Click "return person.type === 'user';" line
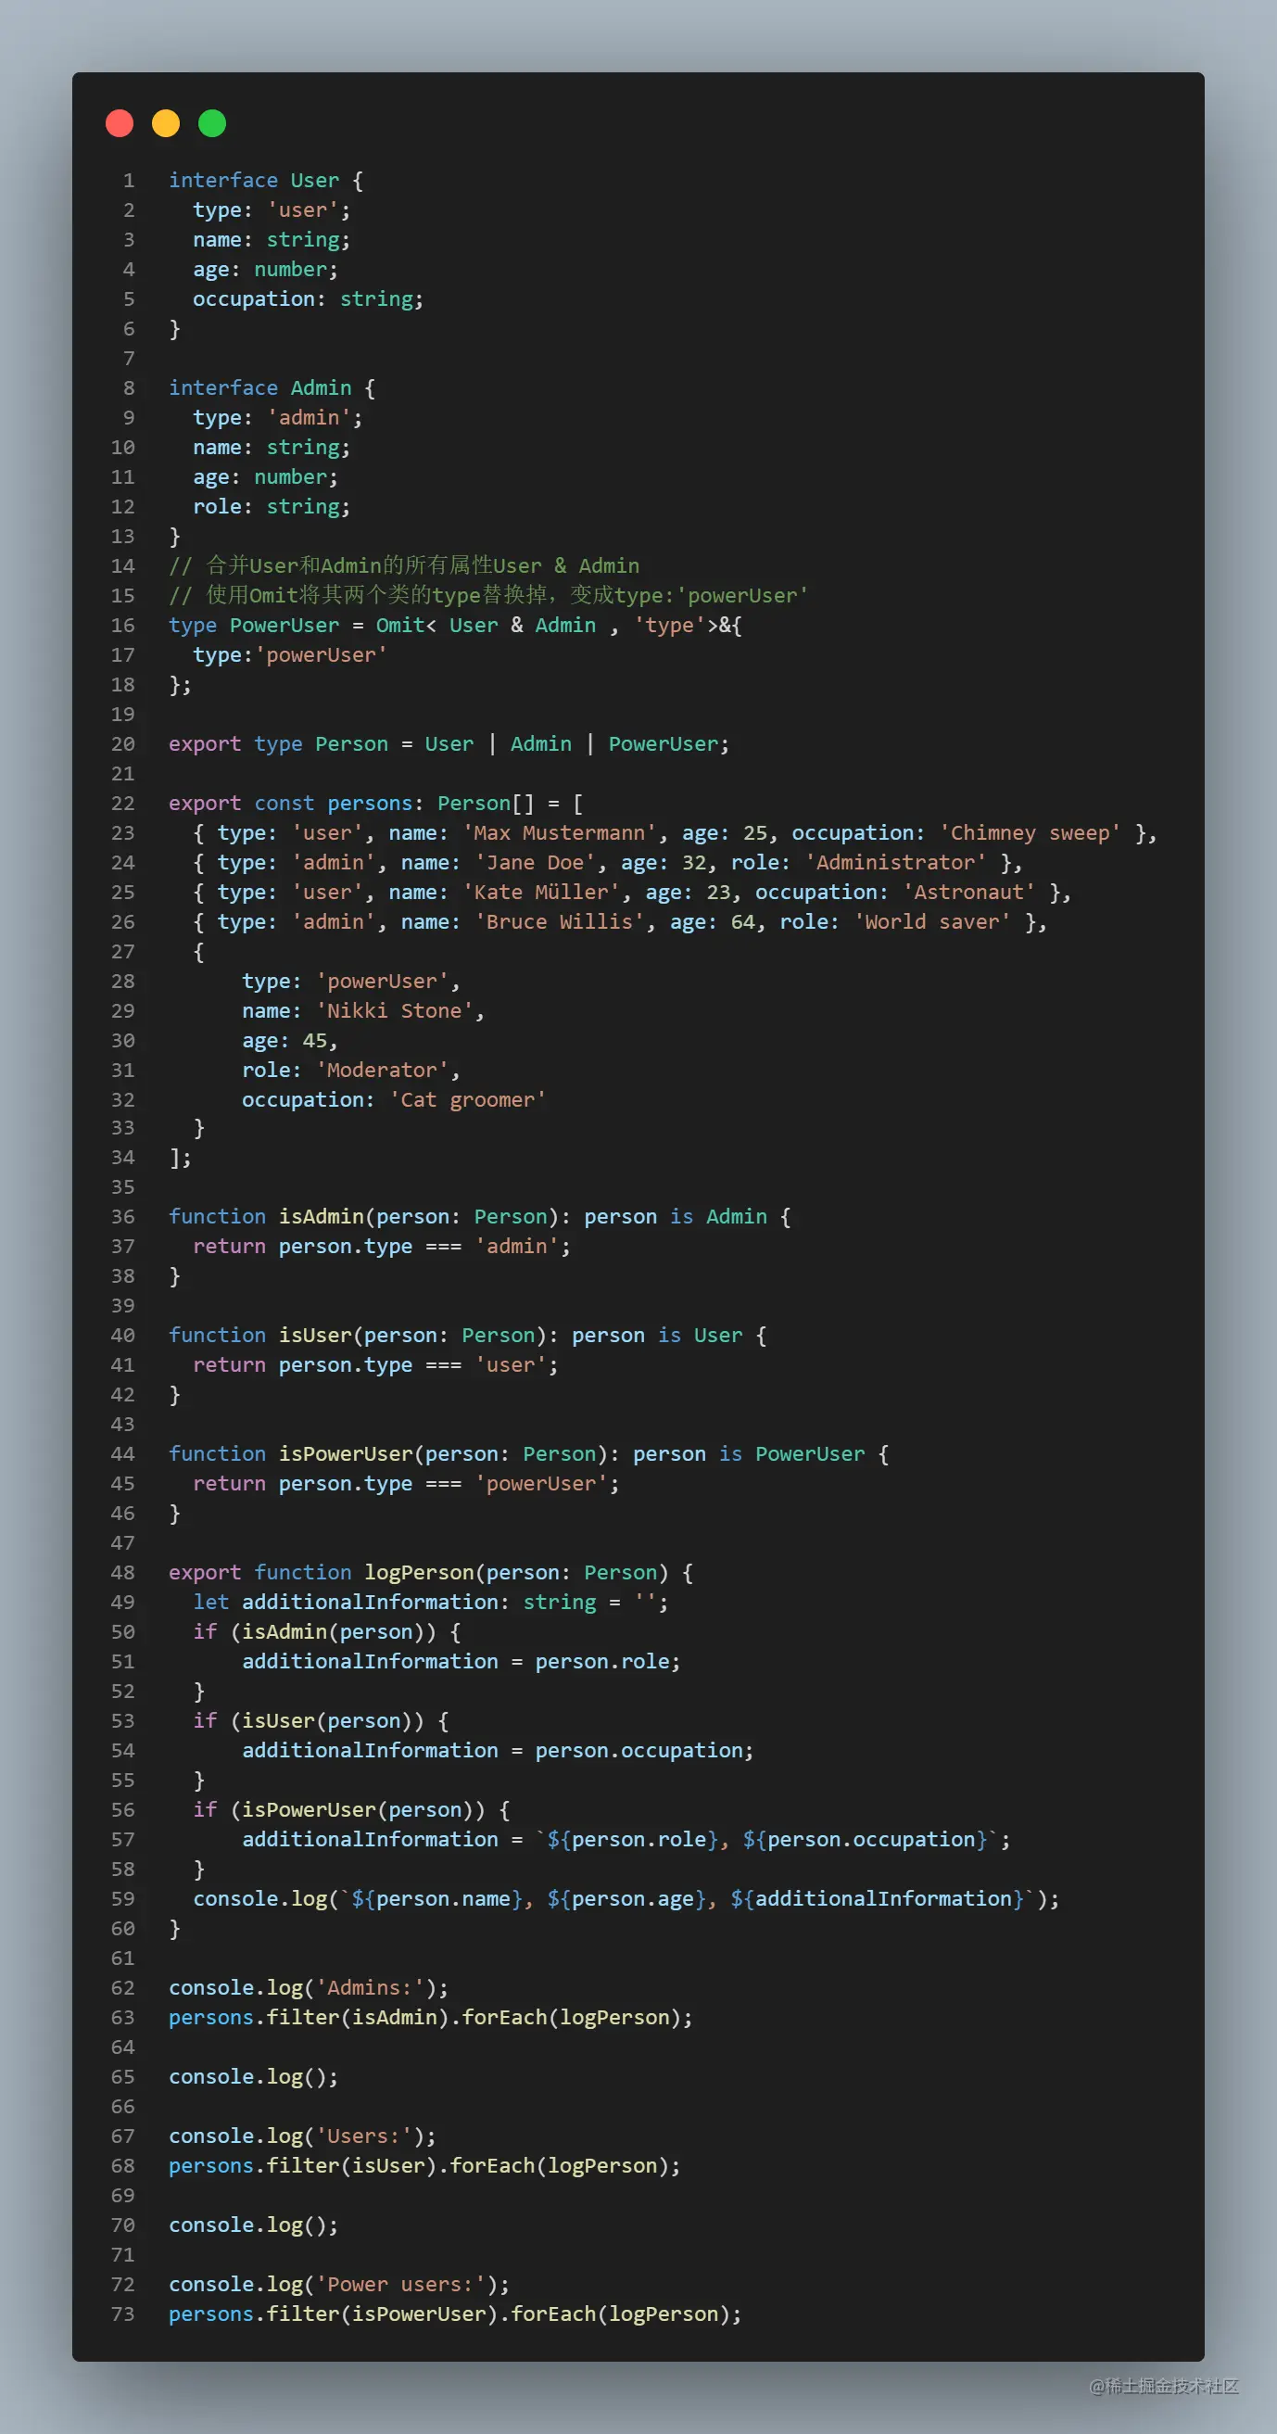 point(376,1364)
